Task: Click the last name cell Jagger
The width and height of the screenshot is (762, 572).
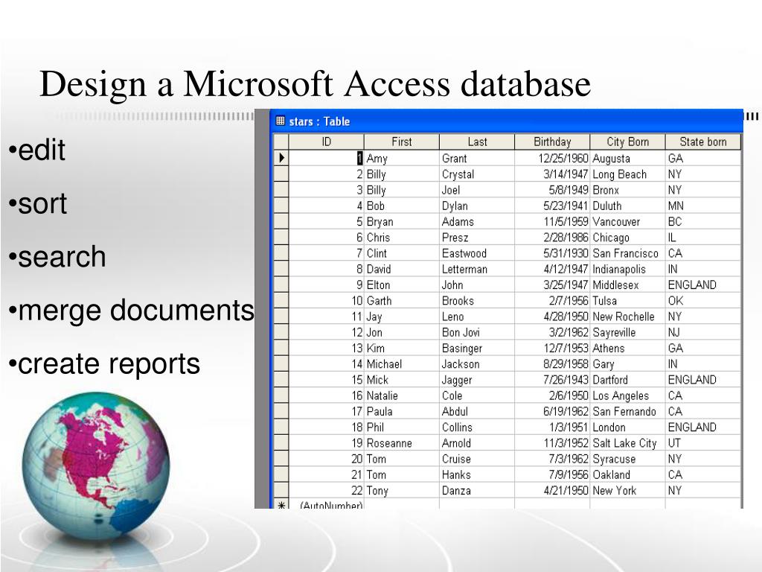Action: [477, 379]
